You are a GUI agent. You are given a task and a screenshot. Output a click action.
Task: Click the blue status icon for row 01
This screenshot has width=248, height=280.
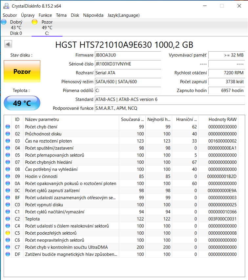coord(8,127)
